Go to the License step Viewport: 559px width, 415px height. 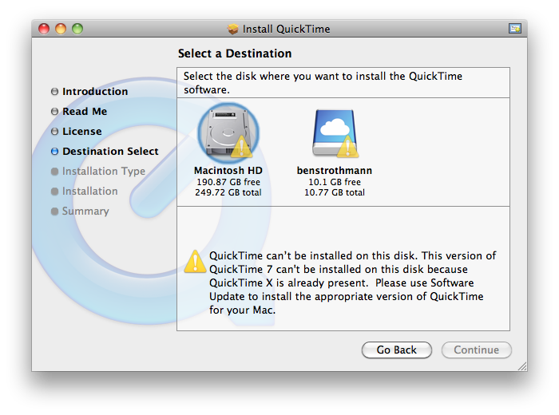(77, 132)
